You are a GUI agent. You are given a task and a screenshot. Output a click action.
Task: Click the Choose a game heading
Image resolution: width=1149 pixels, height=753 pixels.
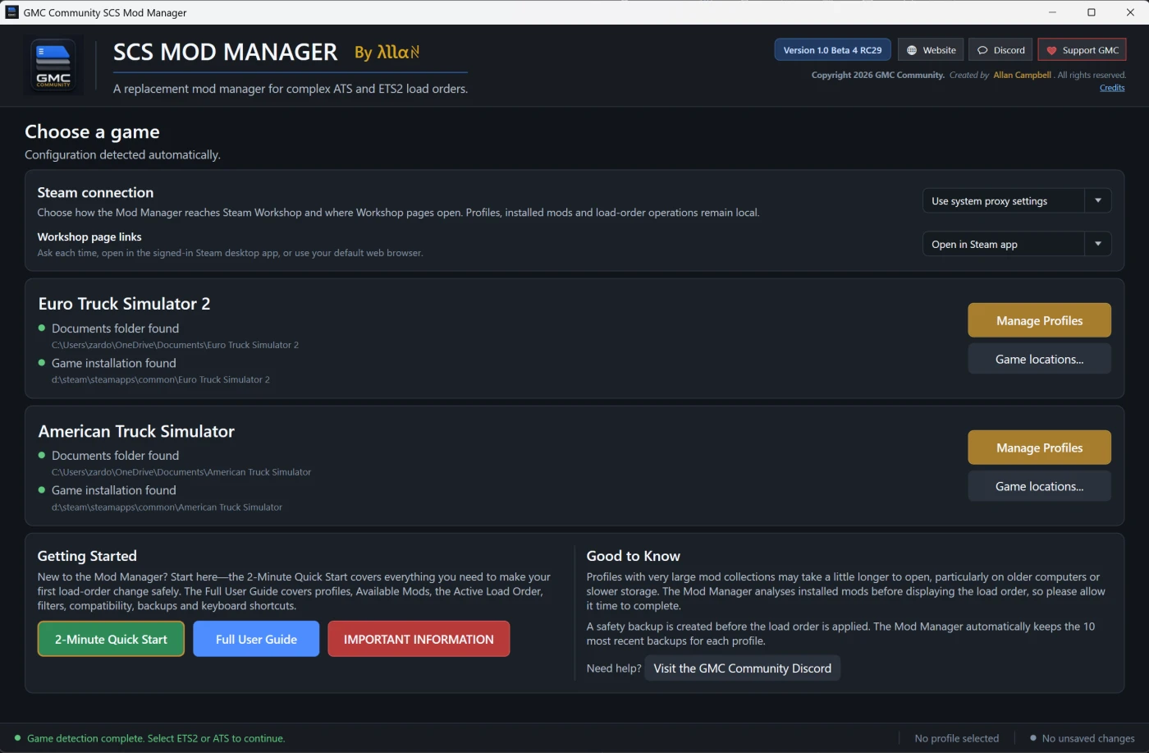tap(92, 131)
